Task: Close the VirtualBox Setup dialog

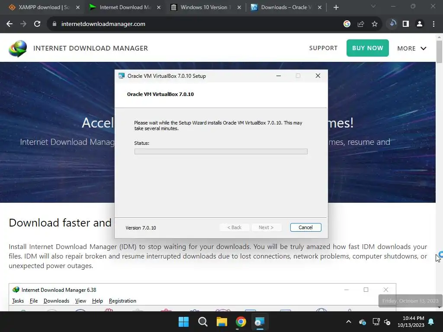Action: tap(318, 76)
